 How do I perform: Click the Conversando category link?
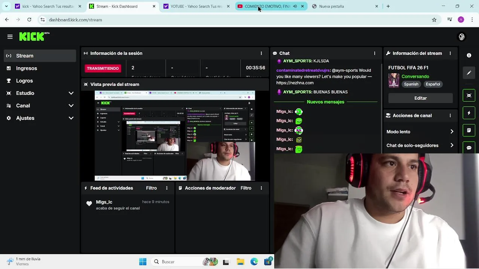(415, 77)
